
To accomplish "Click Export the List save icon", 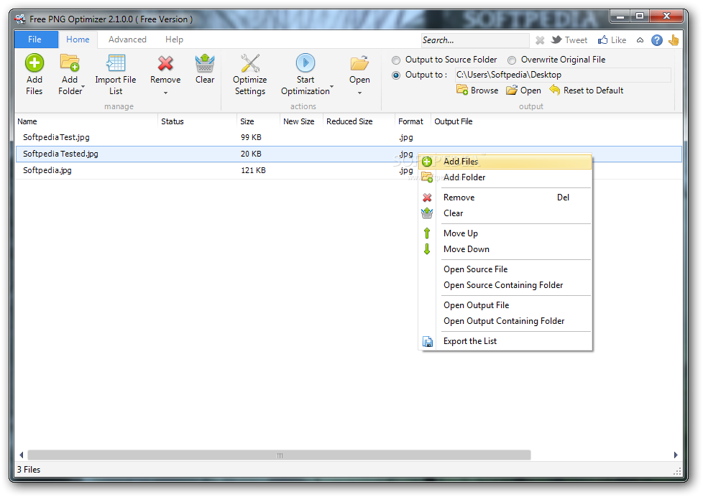I will pyautogui.click(x=427, y=341).
